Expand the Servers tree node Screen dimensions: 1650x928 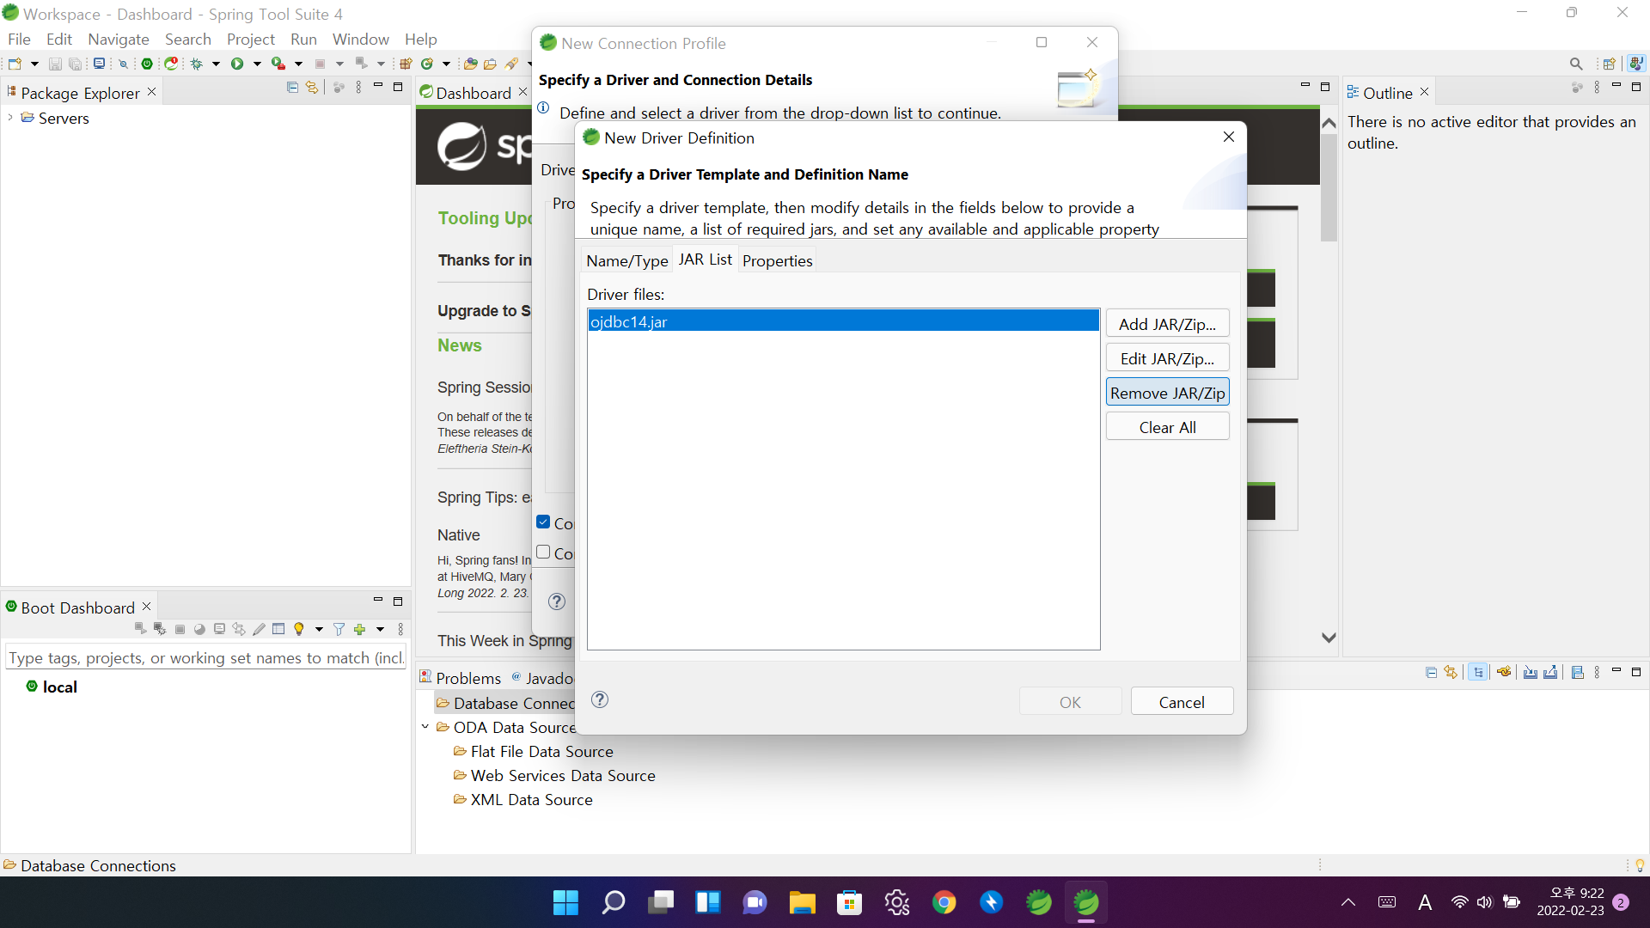click(x=10, y=118)
